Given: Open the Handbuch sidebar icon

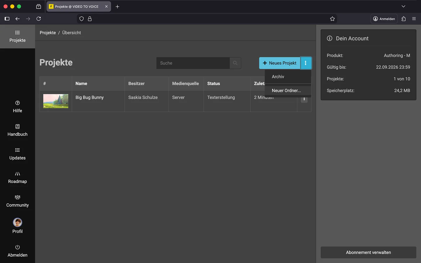Looking at the screenshot, I should (x=18, y=127).
